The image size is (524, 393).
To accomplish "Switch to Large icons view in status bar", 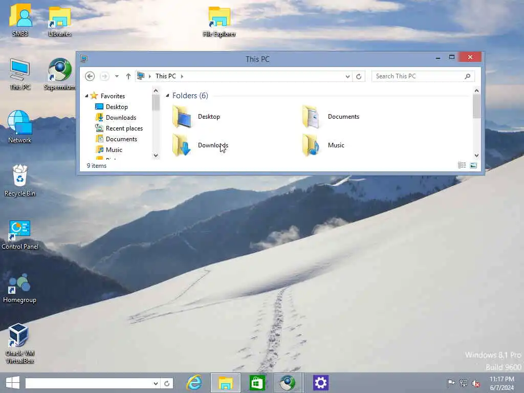I will [473, 165].
